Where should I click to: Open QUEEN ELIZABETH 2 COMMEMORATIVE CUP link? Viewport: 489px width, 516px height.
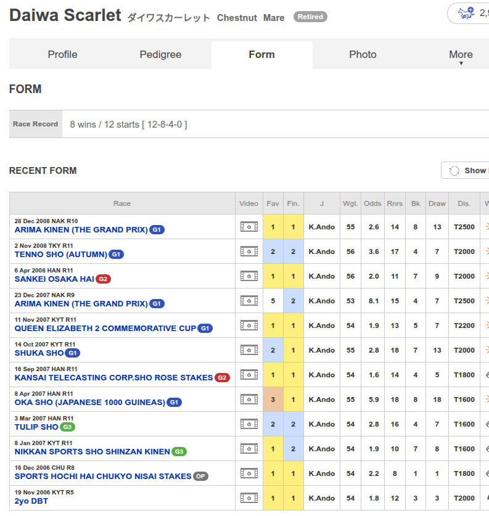[105, 329]
